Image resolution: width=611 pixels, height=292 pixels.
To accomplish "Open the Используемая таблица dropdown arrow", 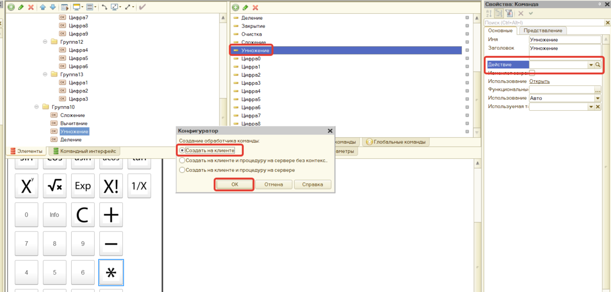I will pyautogui.click(x=591, y=107).
